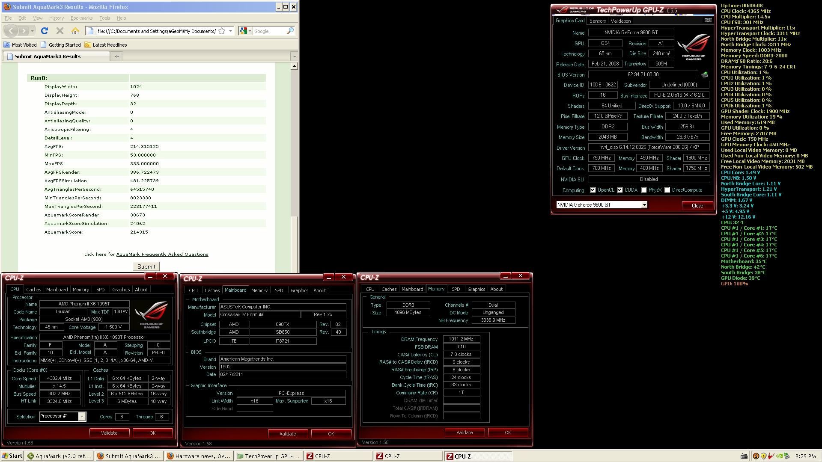
Task: Open the Firefox Tools menu
Action: point(104,18)
